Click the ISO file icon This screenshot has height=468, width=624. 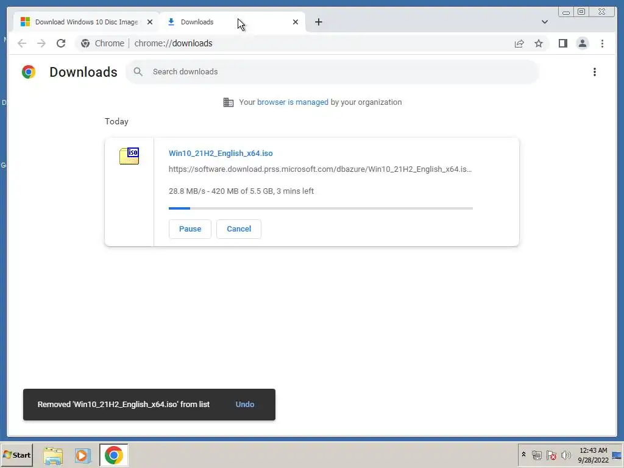[x=129, y=155]
